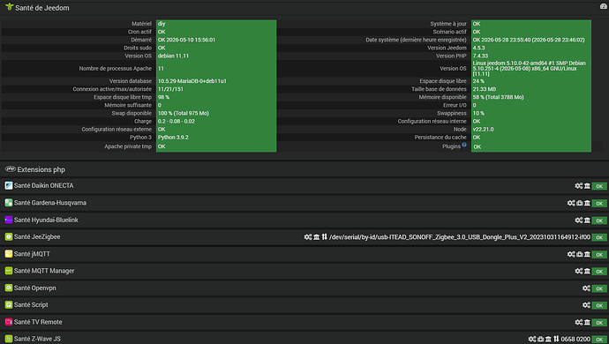Click the '21.33 MB' database size value

pos(485,89)
